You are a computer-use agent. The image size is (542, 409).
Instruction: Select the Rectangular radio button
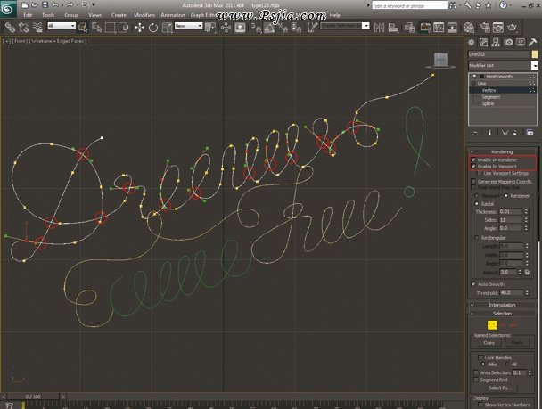477,238
